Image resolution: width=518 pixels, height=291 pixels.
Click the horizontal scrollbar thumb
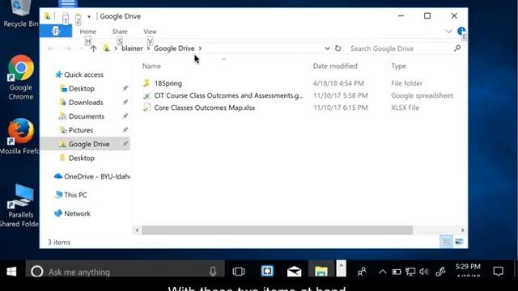277,230
